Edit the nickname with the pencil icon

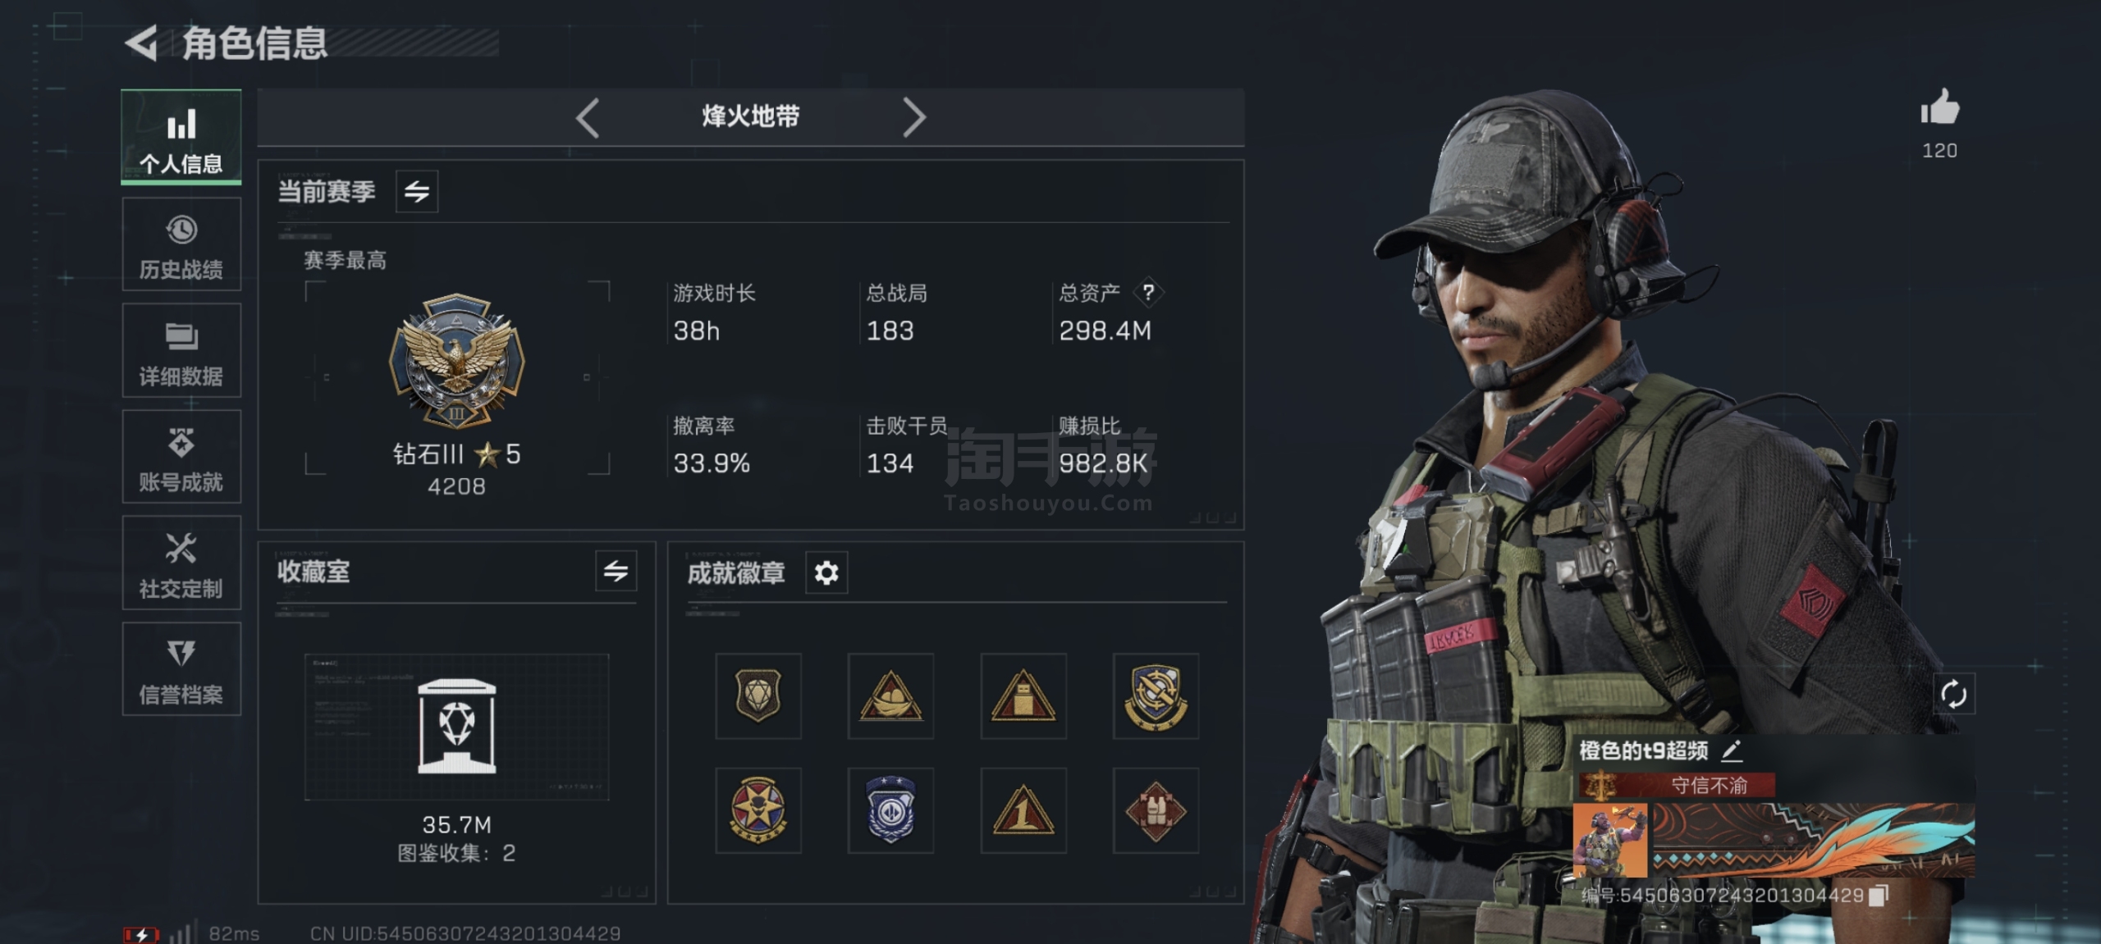pos(1731,750)
